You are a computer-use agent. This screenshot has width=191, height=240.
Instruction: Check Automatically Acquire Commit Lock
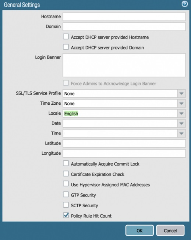[66, 163]
